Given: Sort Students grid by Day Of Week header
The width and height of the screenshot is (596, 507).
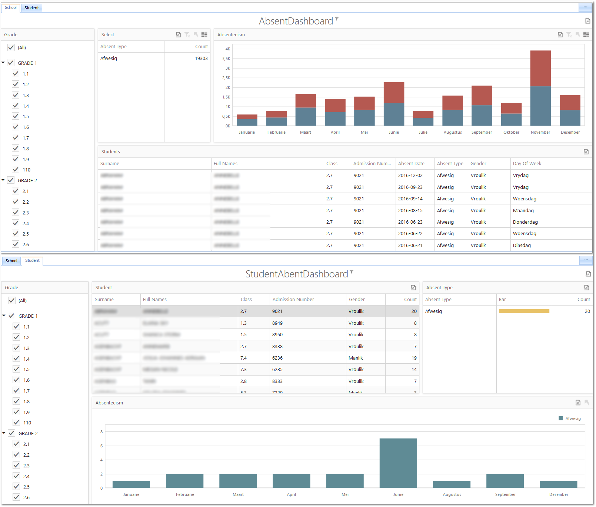Looking at the screenshot, I should pyautogui.click(x=551, y=163).
